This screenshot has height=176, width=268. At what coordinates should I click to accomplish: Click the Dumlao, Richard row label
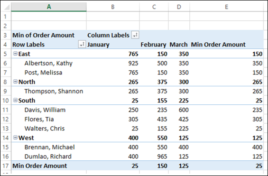48,157
